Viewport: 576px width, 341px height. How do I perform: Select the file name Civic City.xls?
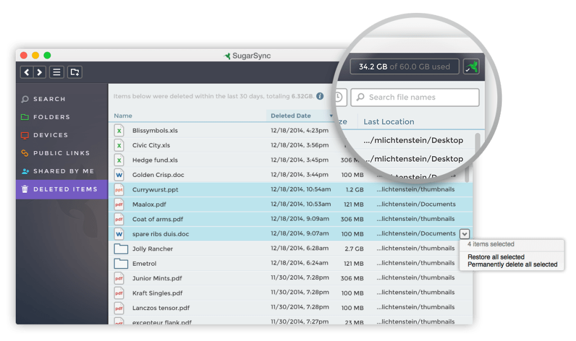coord(151,146)
